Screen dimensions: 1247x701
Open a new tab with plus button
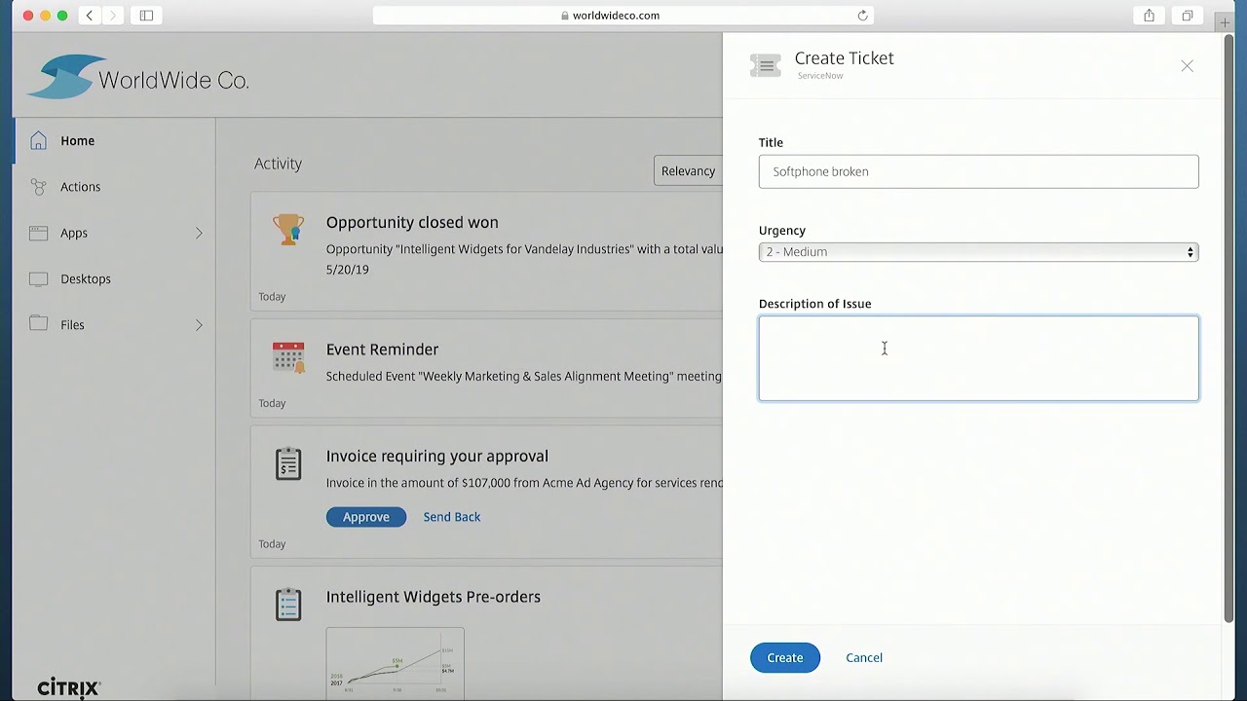click(1225, 22)
